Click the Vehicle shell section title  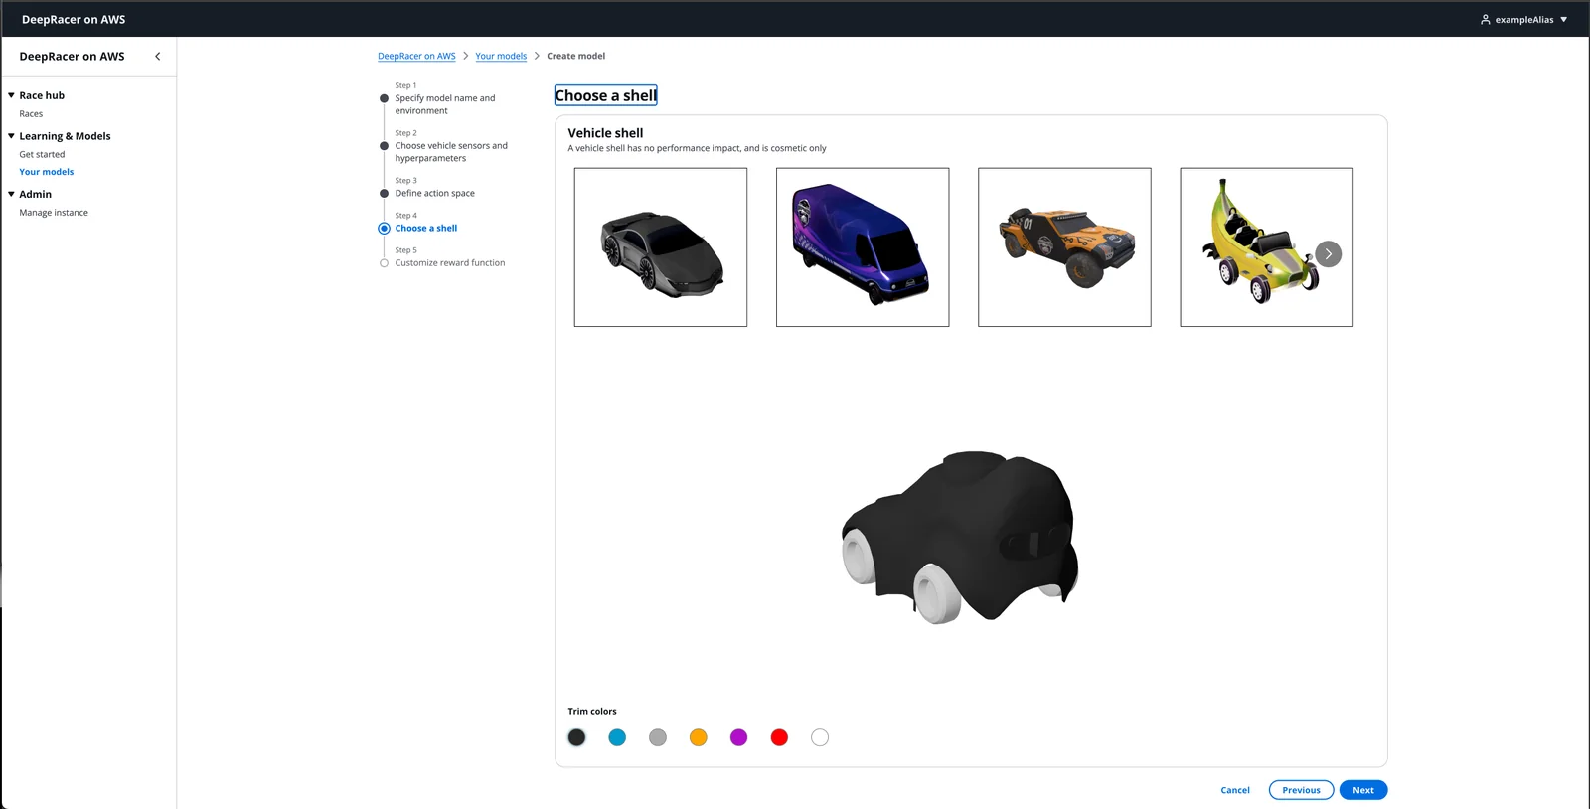(x=605, y=133)
